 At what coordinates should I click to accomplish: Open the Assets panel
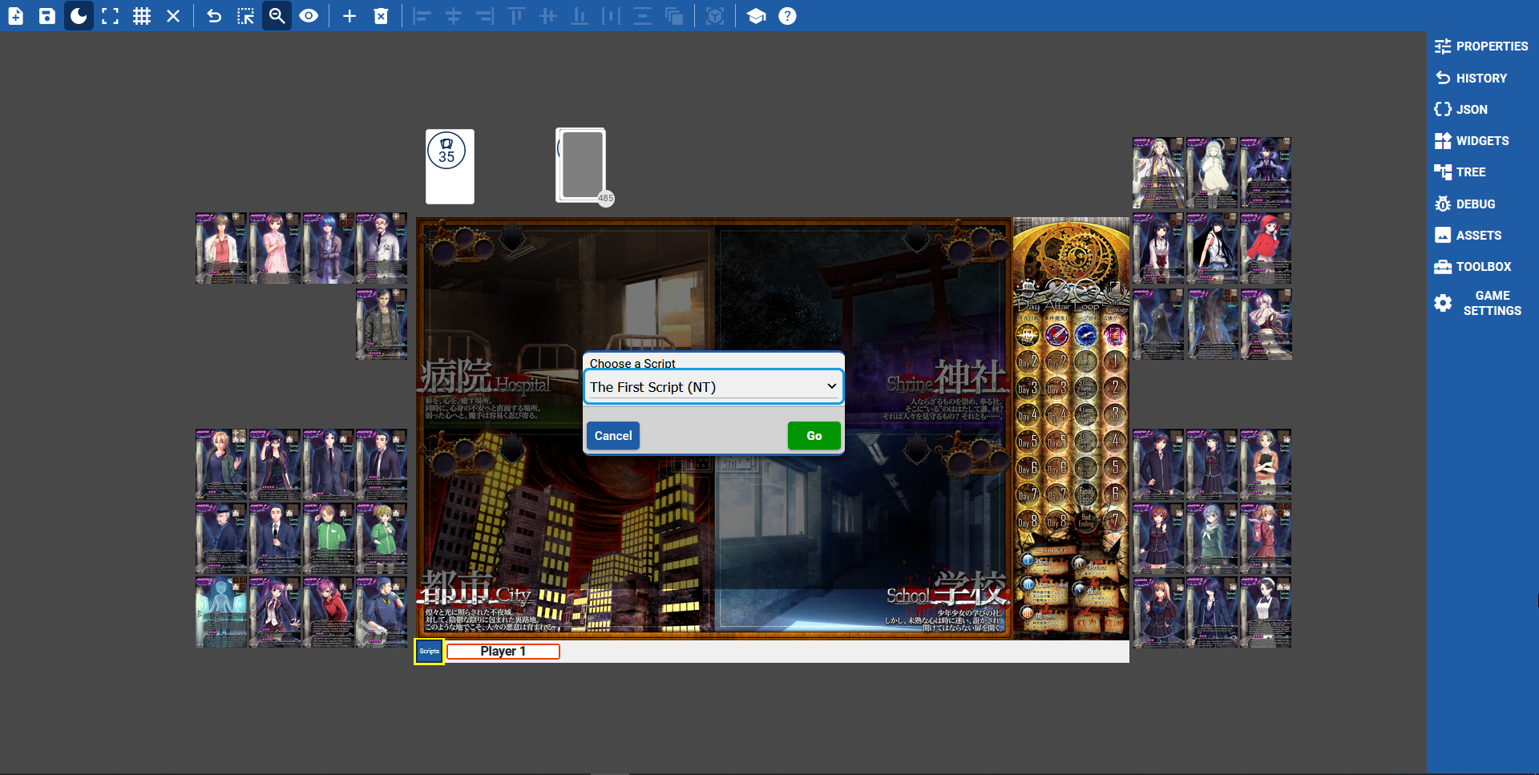pos(1468,235)
